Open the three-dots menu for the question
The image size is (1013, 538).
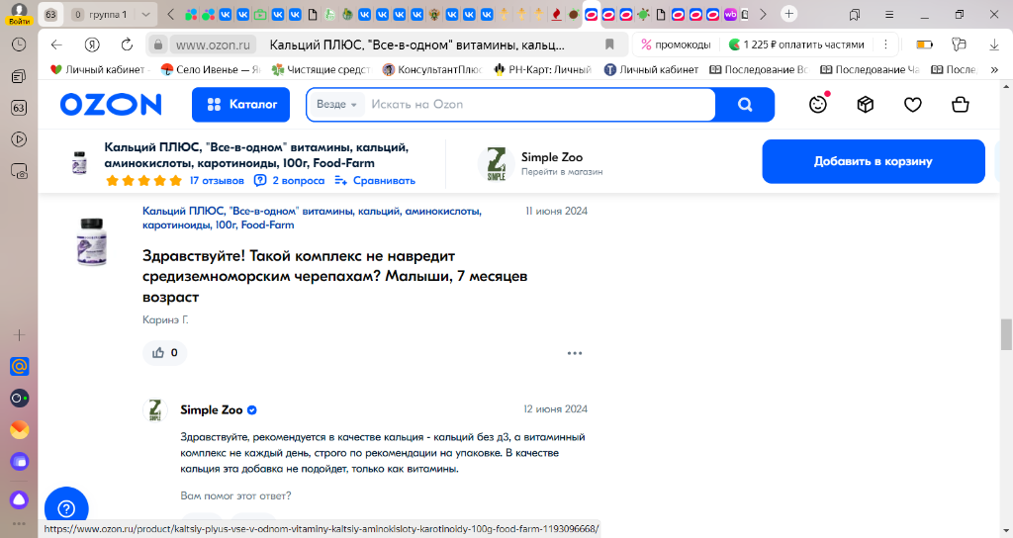(575, 353)
